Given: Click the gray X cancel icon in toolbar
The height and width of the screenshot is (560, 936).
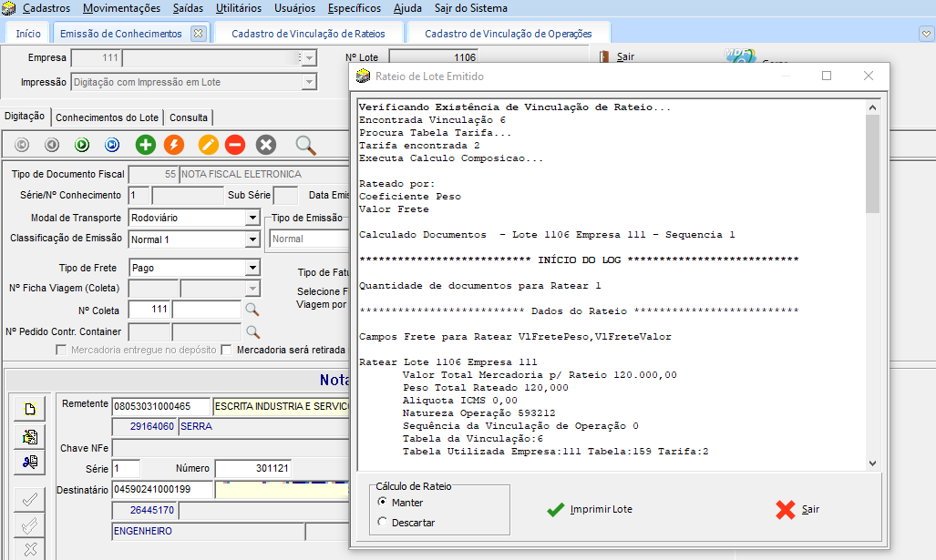Looking at the screenshot, I should (x=266, y=144).
